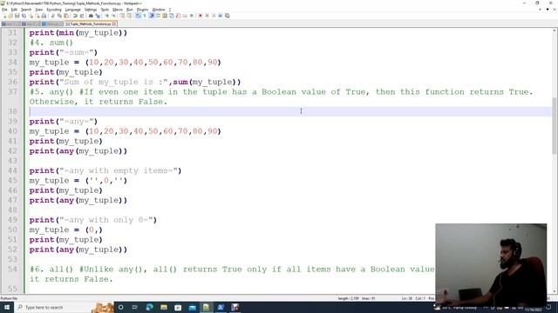Click Run a Macro Multiple Times icon
This screenshot has height=313, width=558.
(x=221, y=16)
